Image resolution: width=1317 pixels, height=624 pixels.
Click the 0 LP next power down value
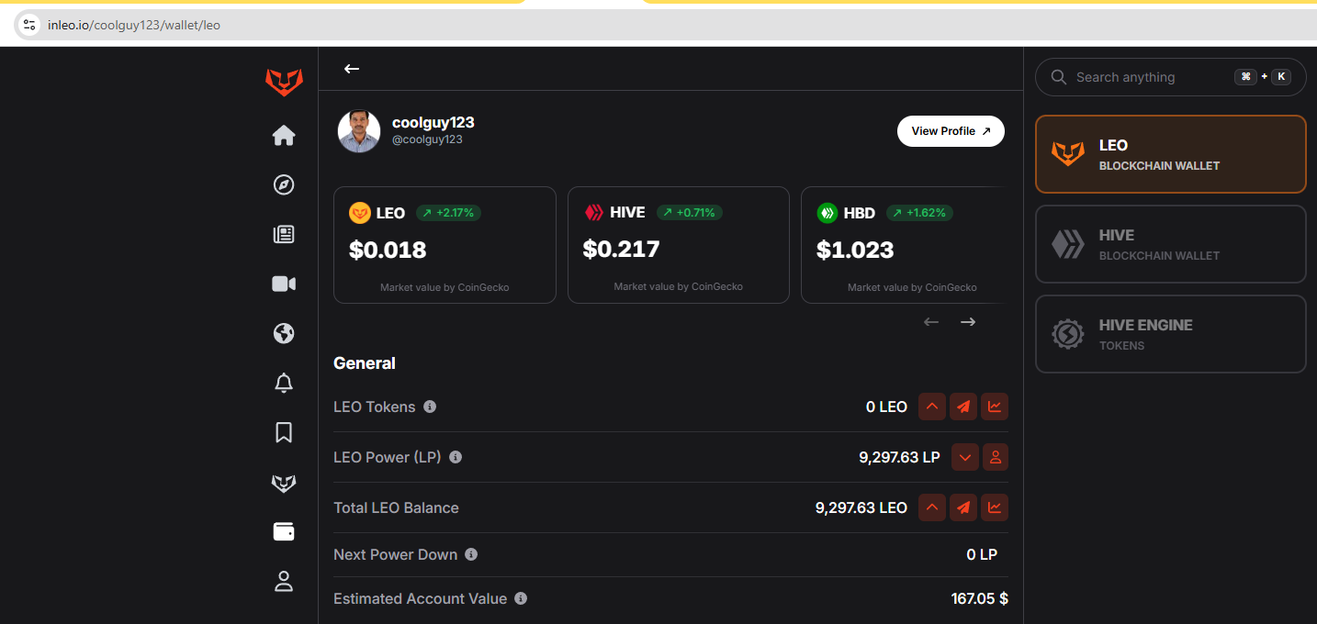982,554
